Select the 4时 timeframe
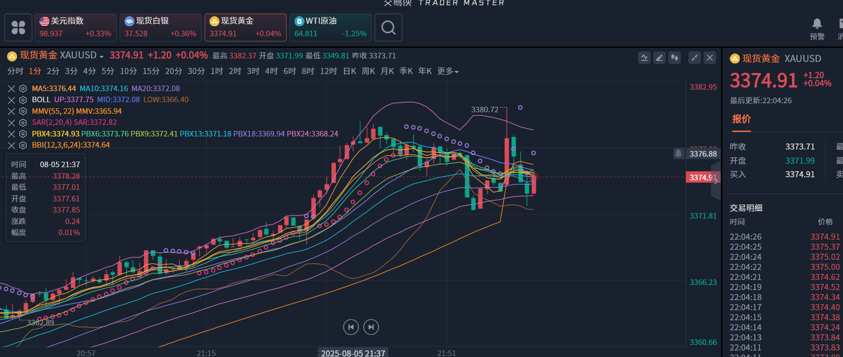 [x=271, y=72]
